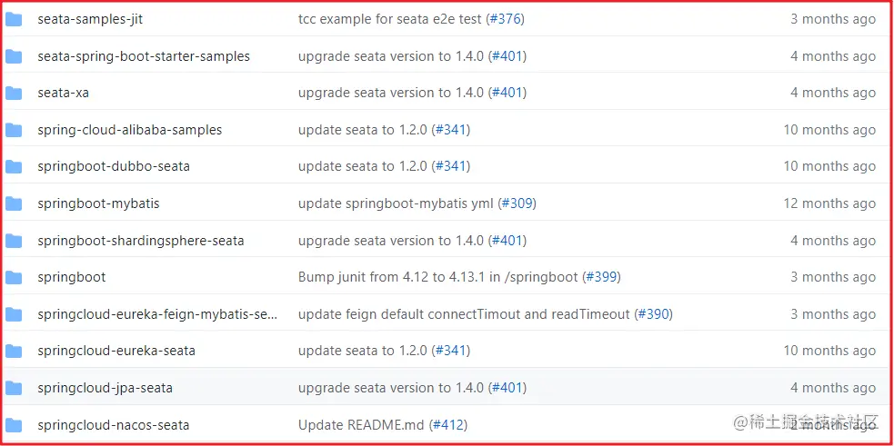Screen dimensions: 894x446
Task: Open the springcloud-eureka-feign-mybatis-se... folder
Action: 157,314
